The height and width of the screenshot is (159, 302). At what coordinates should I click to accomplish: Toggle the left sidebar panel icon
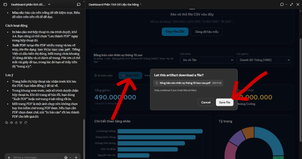click(5, 5)
